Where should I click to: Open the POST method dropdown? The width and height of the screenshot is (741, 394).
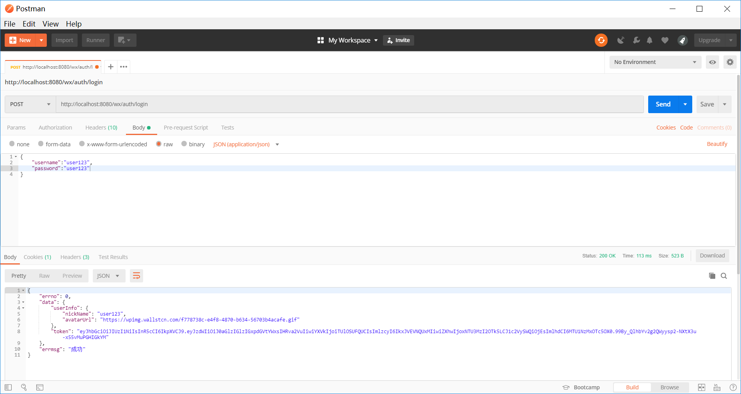point(30,104)
